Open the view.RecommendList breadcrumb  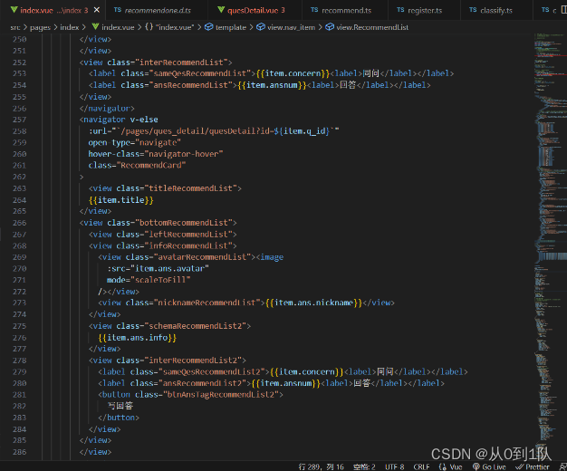click(x=372, y=27)
